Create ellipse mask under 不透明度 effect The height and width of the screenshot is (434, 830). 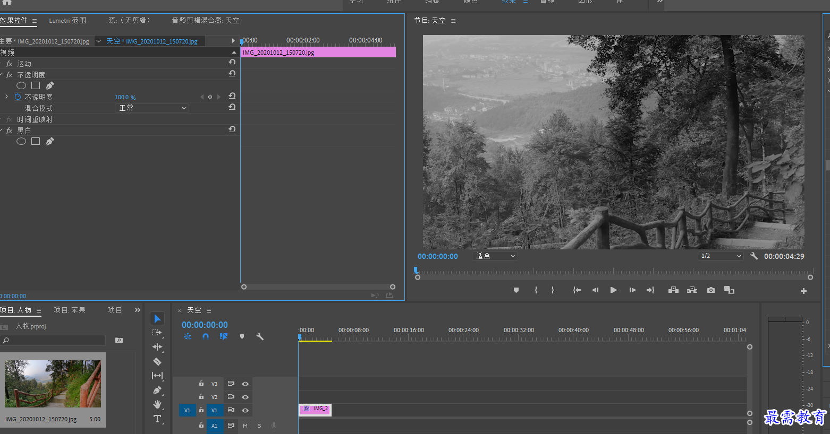pyautogui.click(x=21, y=85)
